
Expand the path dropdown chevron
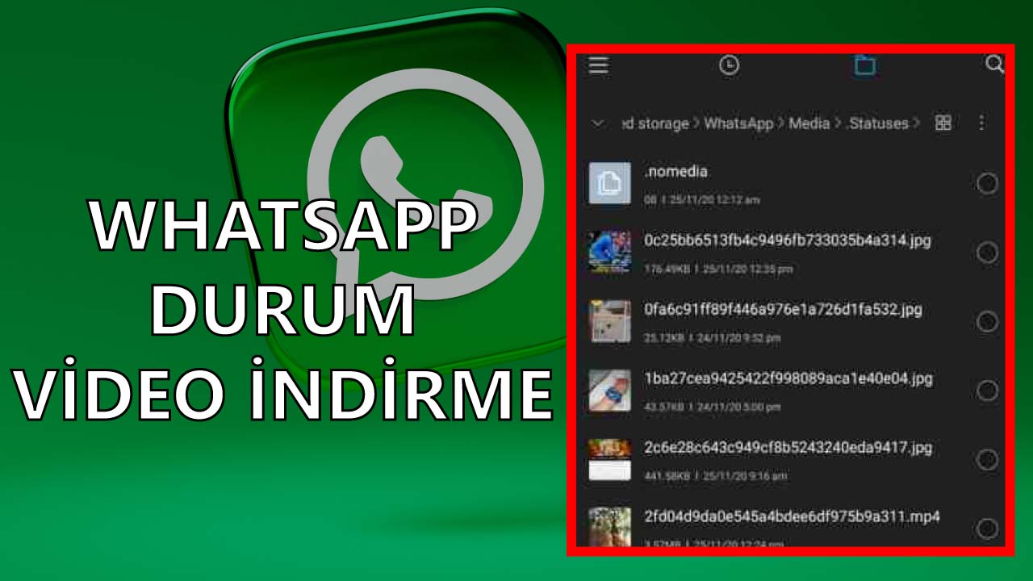click(598, 123)
